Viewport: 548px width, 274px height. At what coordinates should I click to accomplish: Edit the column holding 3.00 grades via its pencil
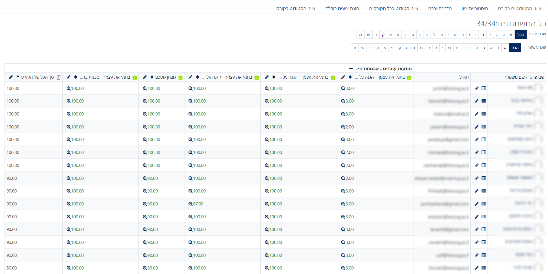tap(343, 77)
